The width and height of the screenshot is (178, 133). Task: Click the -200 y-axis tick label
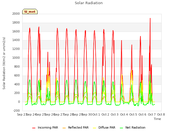click(16, 111)
